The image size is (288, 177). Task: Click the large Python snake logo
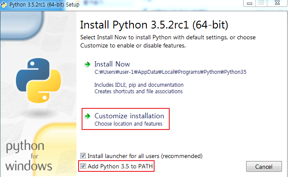coord(38,80)
